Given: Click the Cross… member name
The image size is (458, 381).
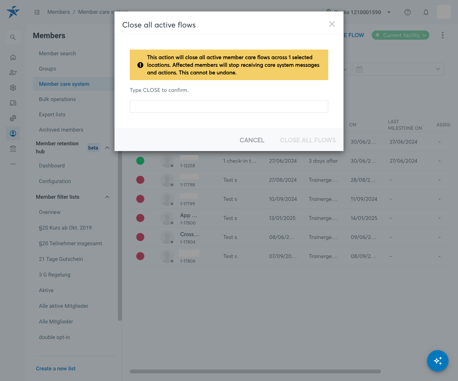Looking at the screenshot, I should 190,234.
